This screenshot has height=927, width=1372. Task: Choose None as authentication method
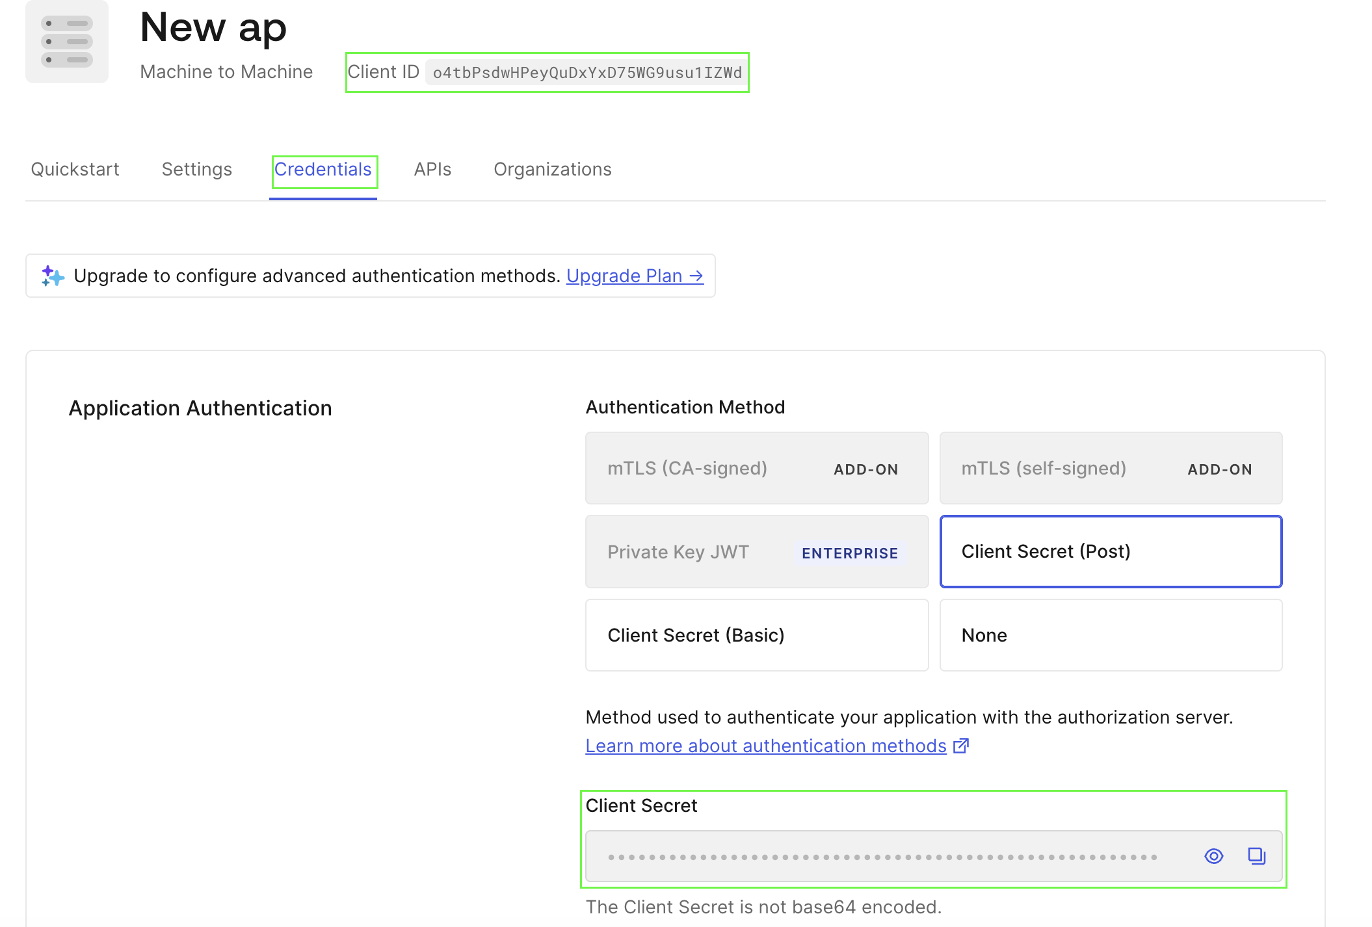coord(1111,635)
